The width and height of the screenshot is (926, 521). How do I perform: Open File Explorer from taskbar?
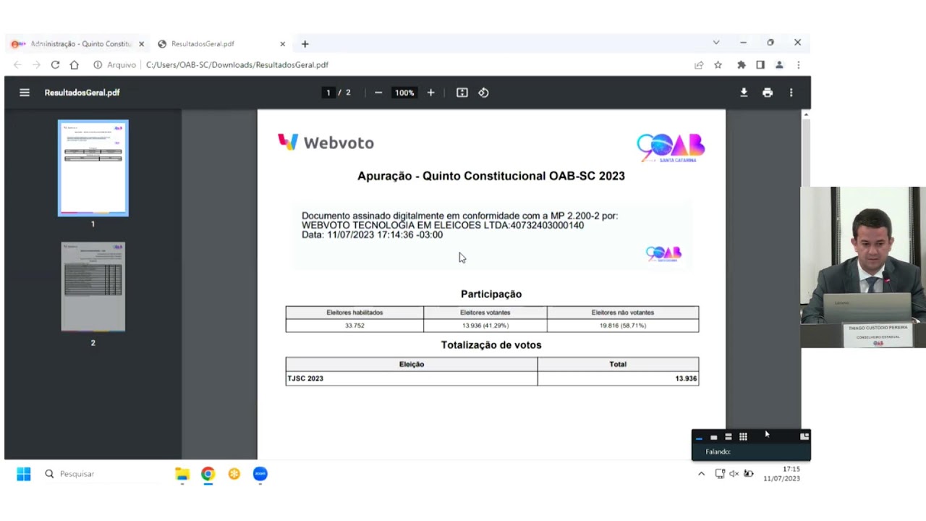coord(182,474)
